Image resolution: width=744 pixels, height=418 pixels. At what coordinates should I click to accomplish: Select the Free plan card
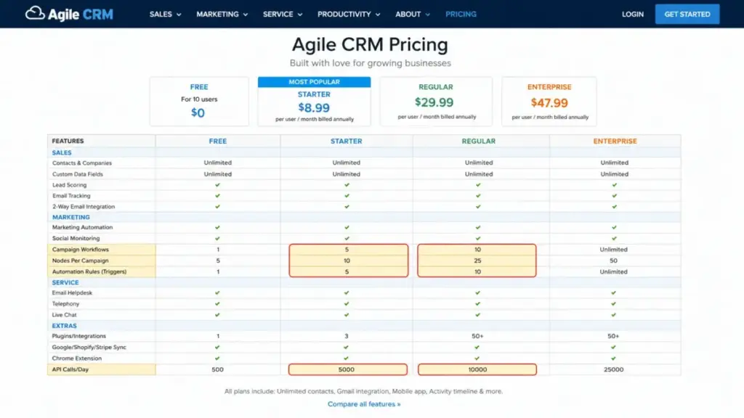[199, 102]
